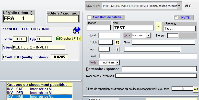The width and height of the screenshot is (199, 100).
Task: Click the Partenaire / sponsor field
Action: [x=159, y=69]
